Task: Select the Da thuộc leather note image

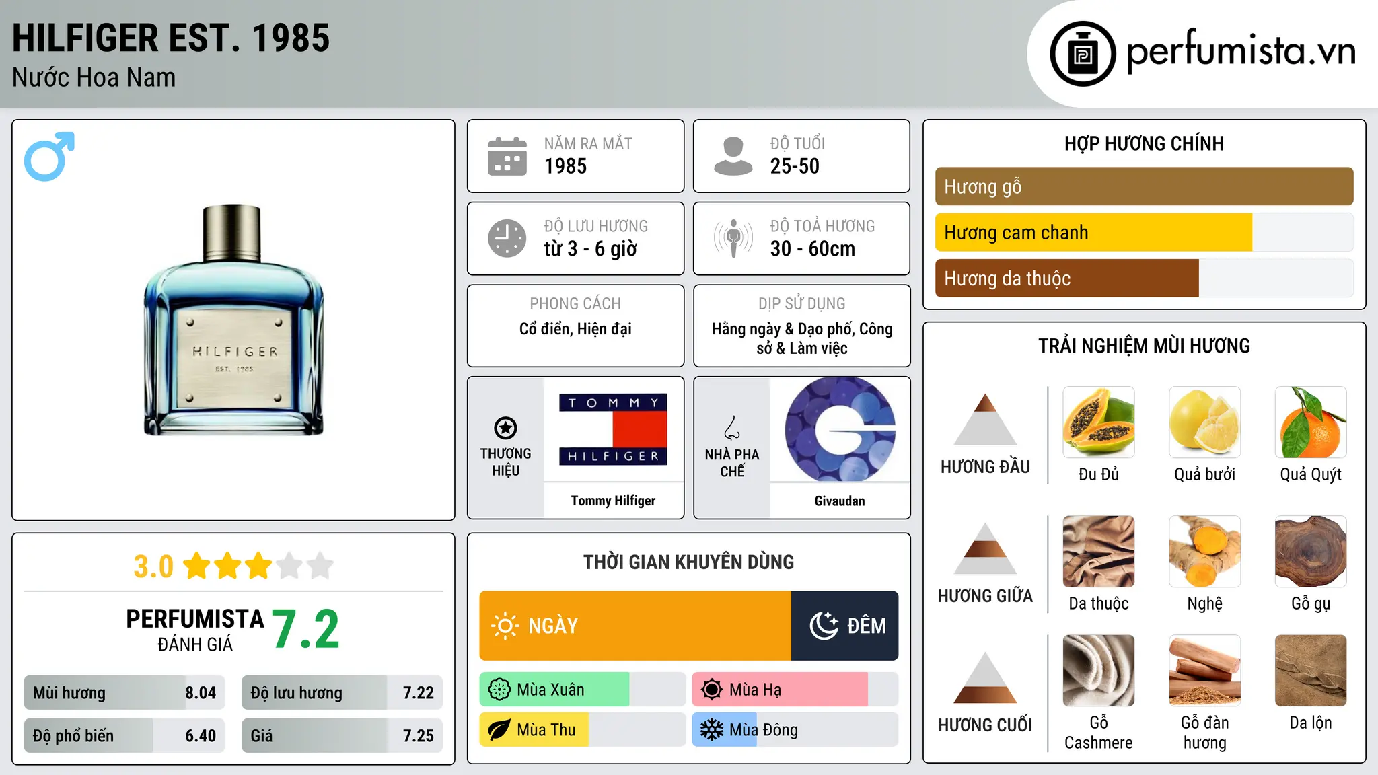Action: click(x=1099, y=552)
